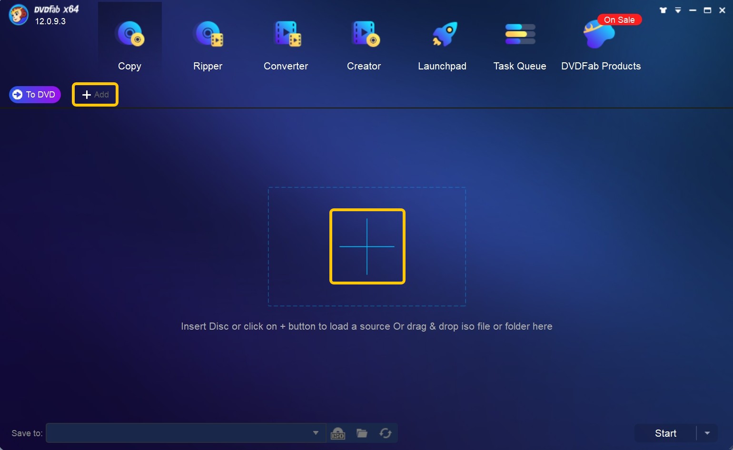Click the version text 12.0.9.3
Screen dimensions: 733x450
(x=50, y=21)
